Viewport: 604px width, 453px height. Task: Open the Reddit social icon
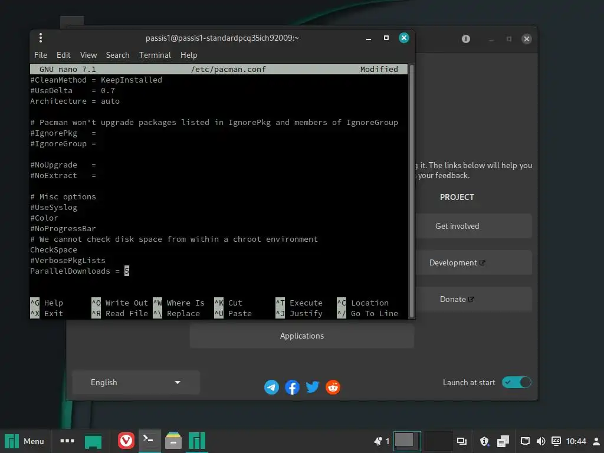pyautogui.click(x=333, y=387)
